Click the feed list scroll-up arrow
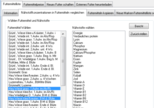This screenshot has height=108, width=154. tap(63, 34)
